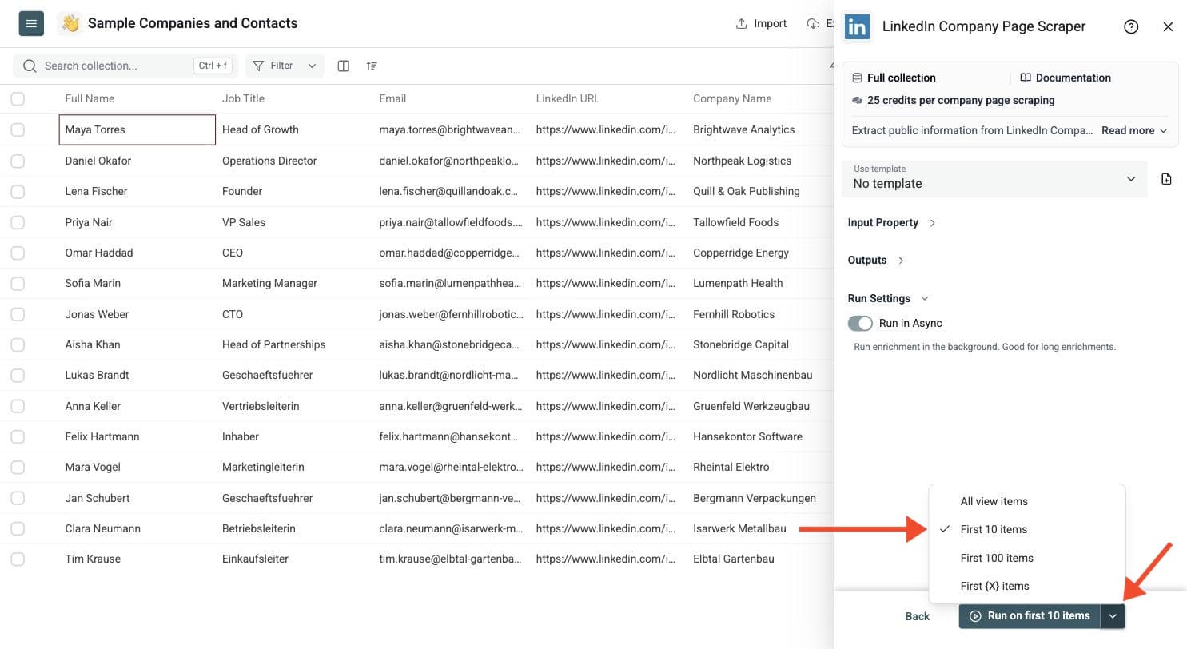The width and height of the screenshot is (1187, 649).
Task: Click the funnel Filter icon
Action: [x=259, y=66]
